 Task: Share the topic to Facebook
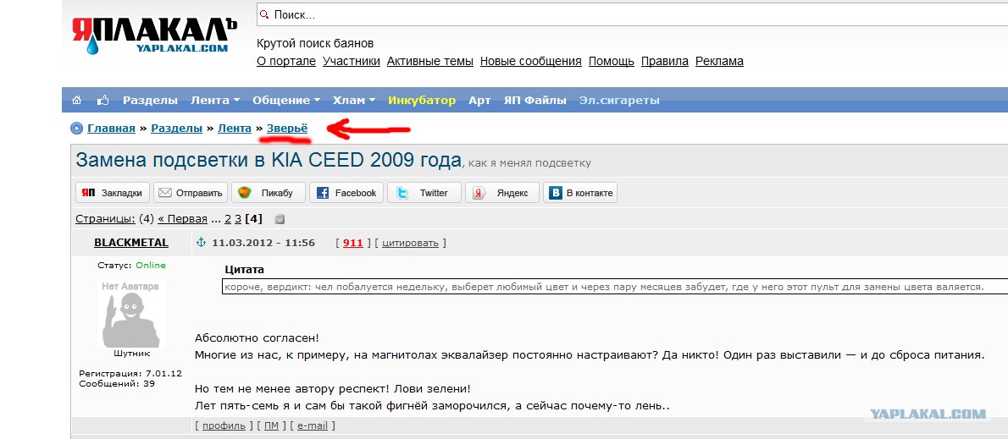click(346, 193)
